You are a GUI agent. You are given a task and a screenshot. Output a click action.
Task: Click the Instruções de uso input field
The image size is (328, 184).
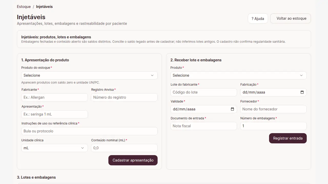(89, 131)
